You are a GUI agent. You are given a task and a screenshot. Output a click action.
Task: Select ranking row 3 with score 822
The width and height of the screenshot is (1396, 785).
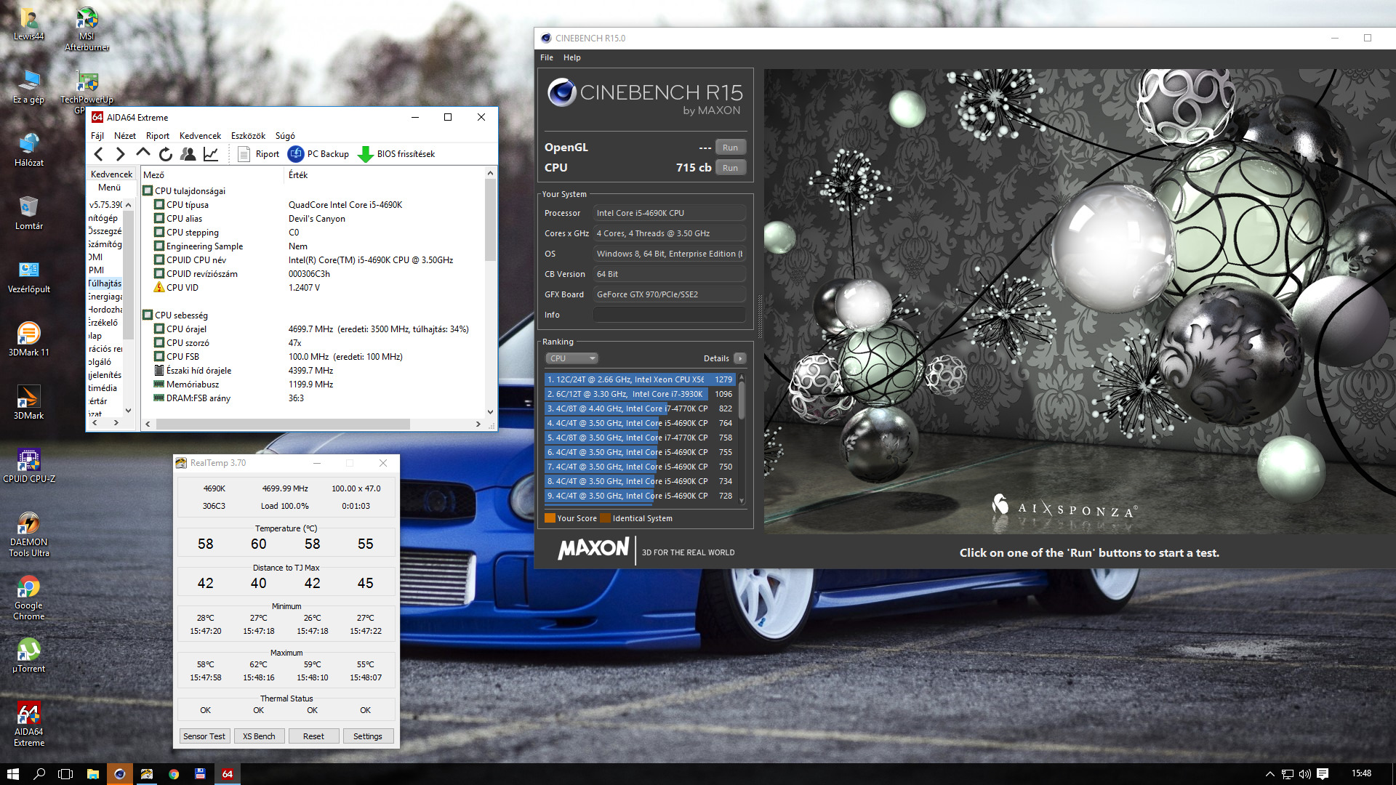[640, 408]
